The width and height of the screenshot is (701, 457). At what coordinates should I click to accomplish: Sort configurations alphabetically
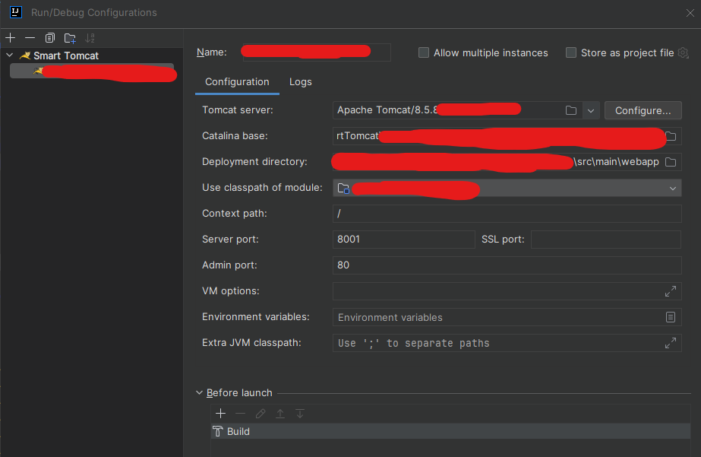tap(90, 38)
